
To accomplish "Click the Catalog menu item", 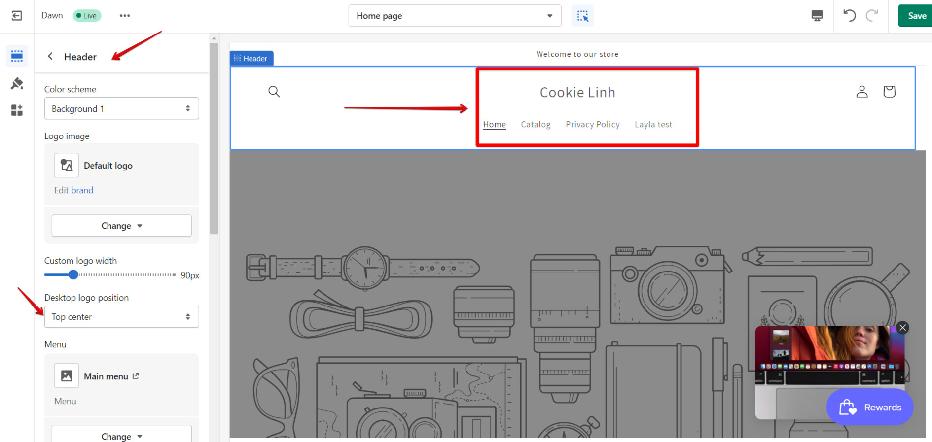I will click(x=536, y=125).
